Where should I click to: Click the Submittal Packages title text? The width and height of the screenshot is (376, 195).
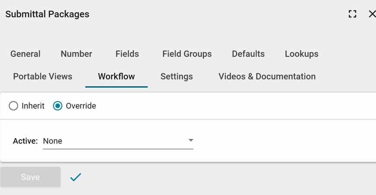47,14
